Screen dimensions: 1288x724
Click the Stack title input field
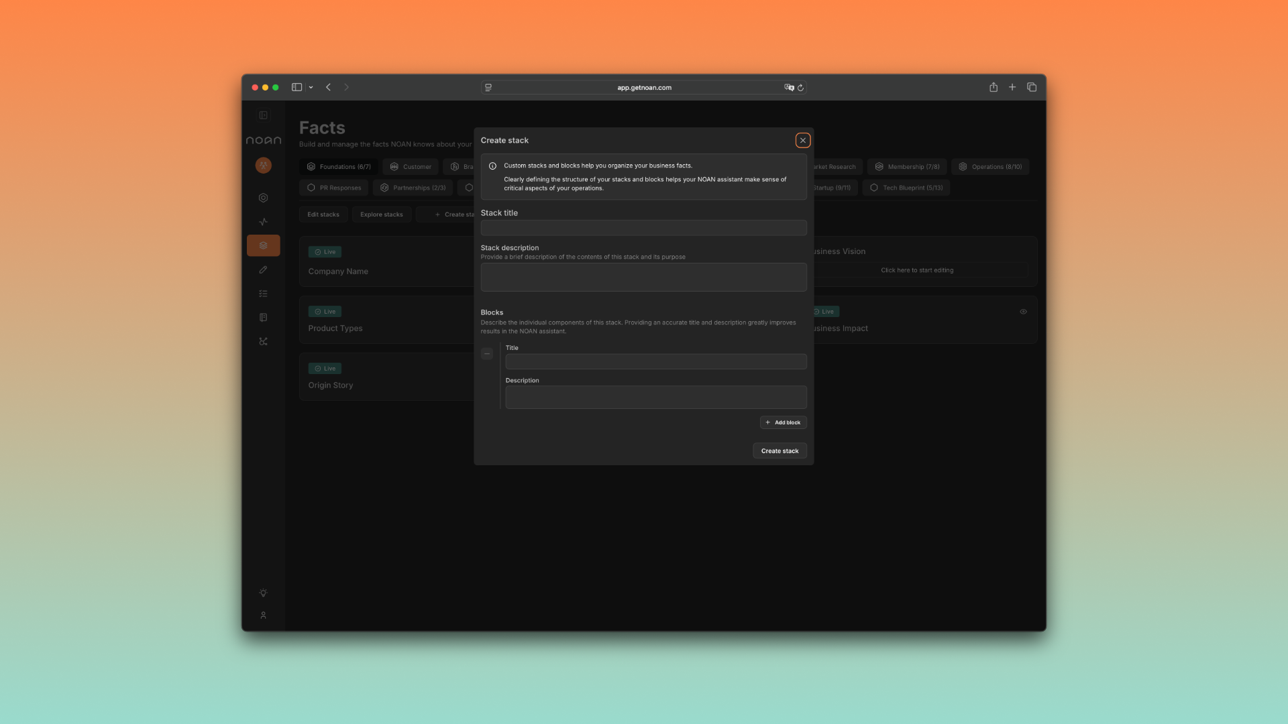point(643,228)
